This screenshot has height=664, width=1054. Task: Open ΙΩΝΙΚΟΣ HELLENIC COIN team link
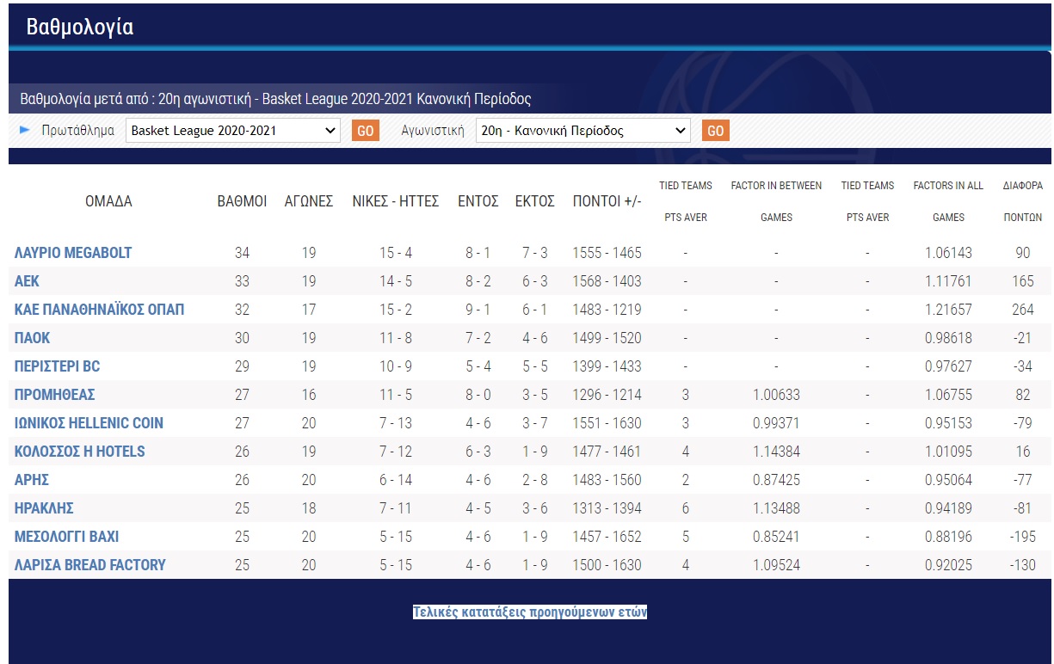(x=89, y=423)
